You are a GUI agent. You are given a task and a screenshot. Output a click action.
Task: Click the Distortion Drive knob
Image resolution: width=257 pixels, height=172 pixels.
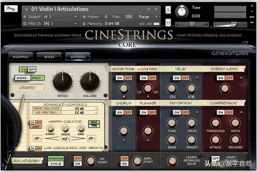[x=191, y=123]
